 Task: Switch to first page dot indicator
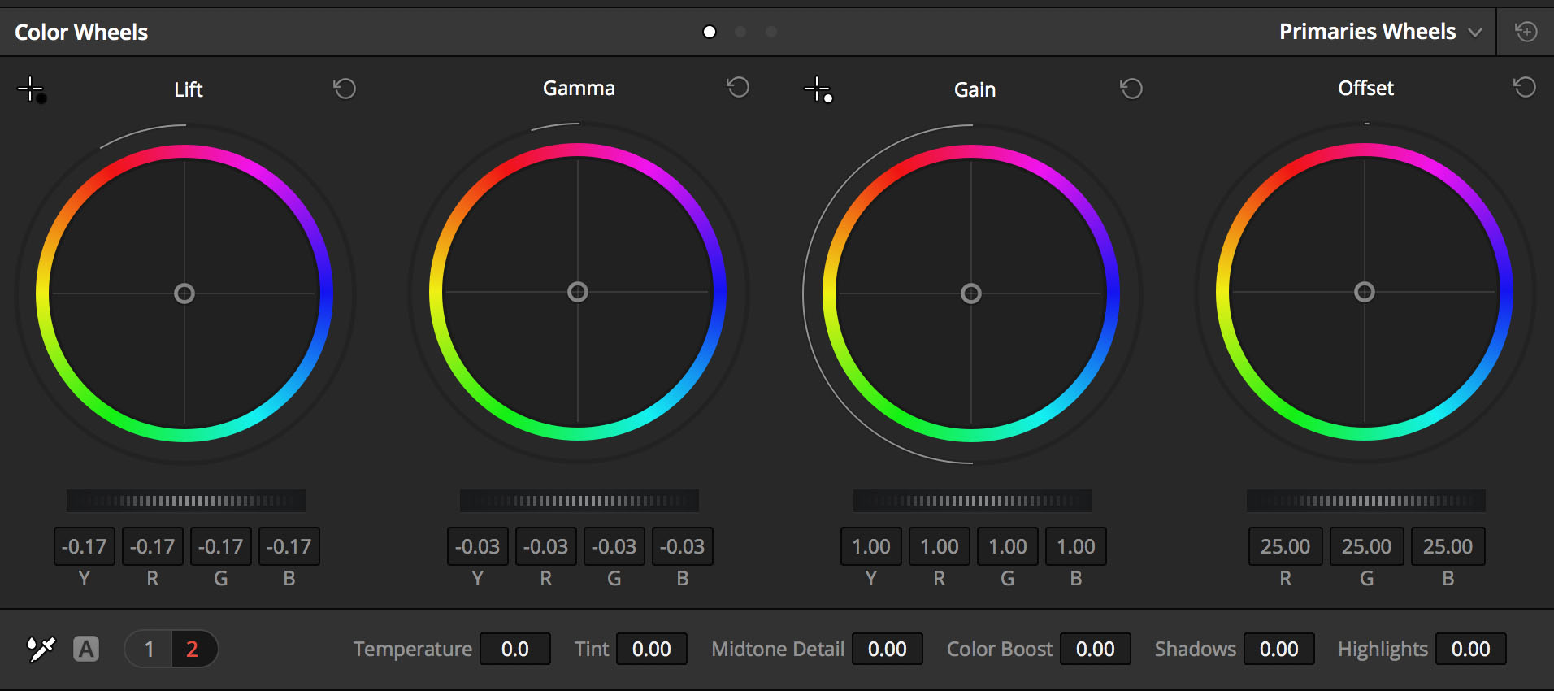coord(710,32)
